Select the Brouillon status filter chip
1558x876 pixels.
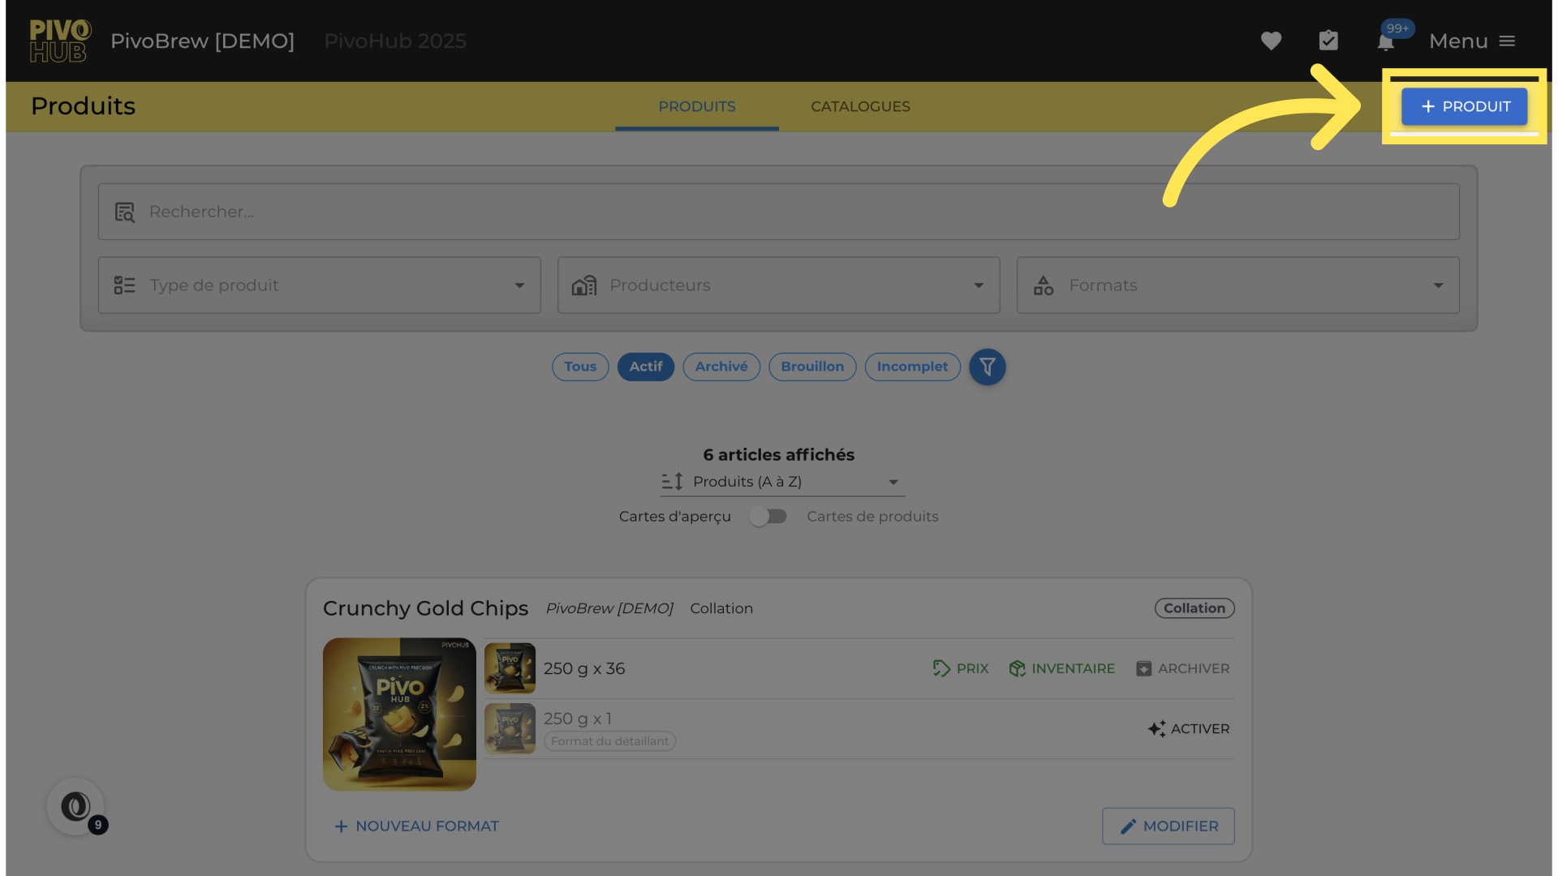[811, 367]
